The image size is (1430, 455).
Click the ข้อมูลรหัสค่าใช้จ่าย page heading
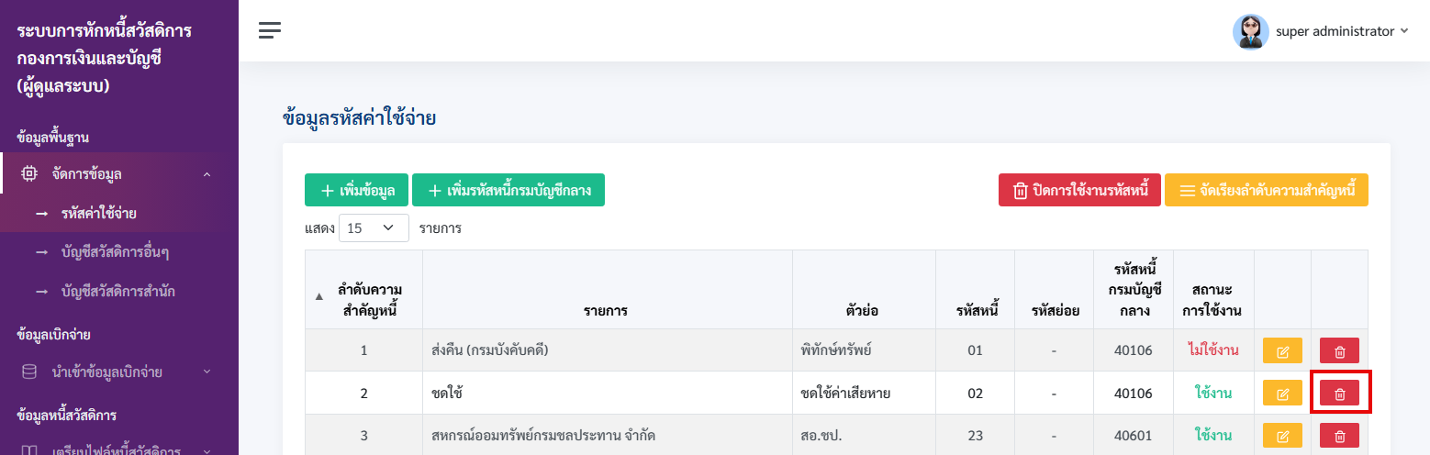coord(359,117)
